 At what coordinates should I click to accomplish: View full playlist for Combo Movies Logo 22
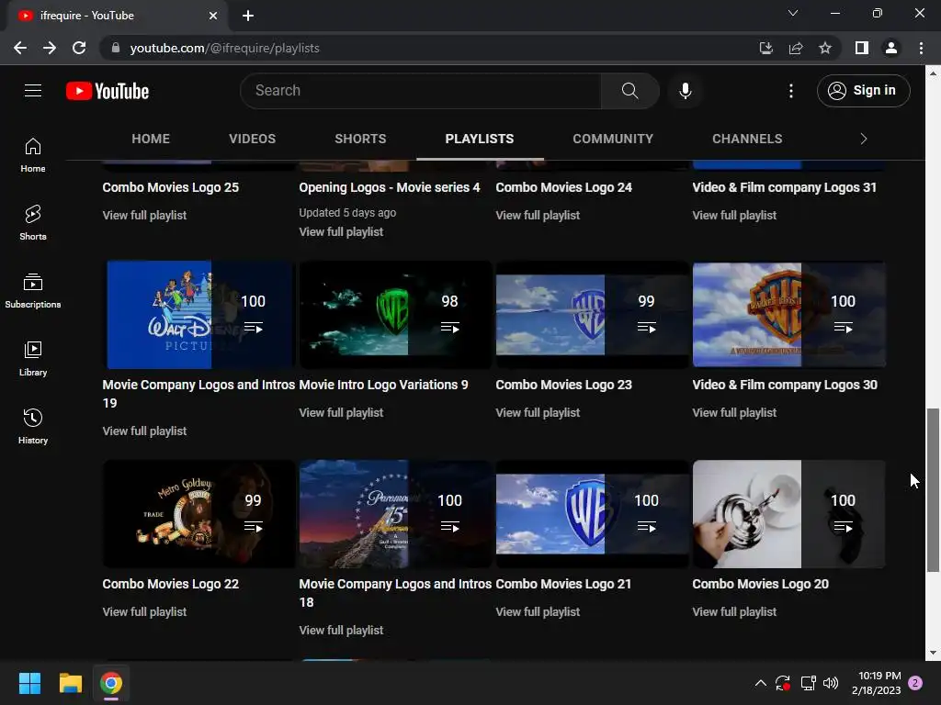pyautogui.click(x=144, y=612)
